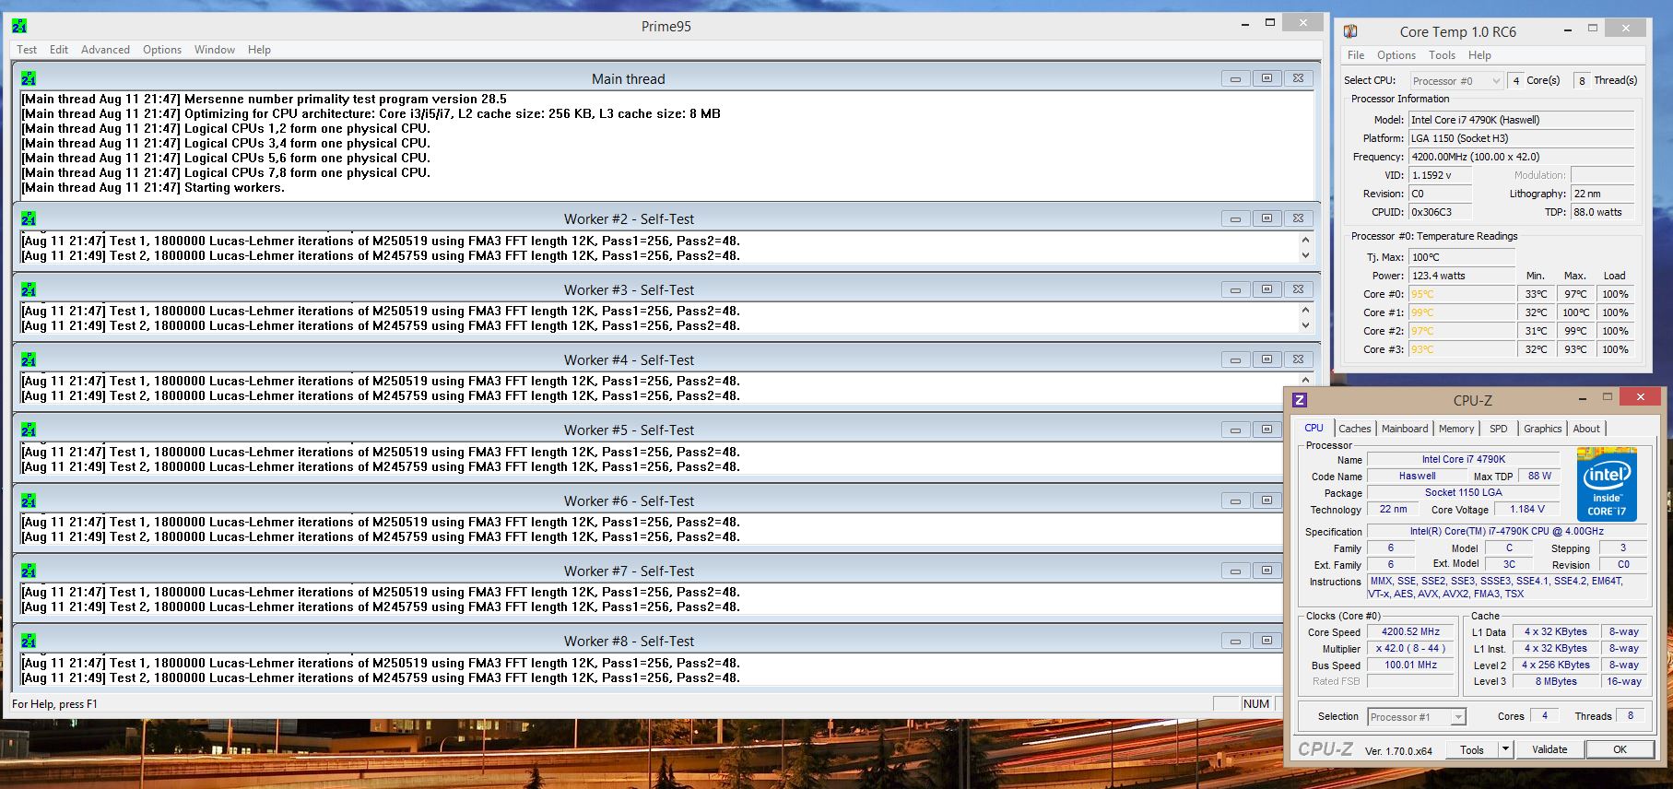This screenshot has height=789, width=1673.
Task: Click the OK button in CPU-Z
Action: (1620, 749)
